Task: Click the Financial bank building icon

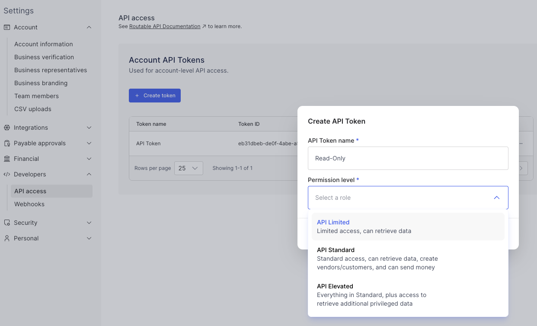Action: 7,159
